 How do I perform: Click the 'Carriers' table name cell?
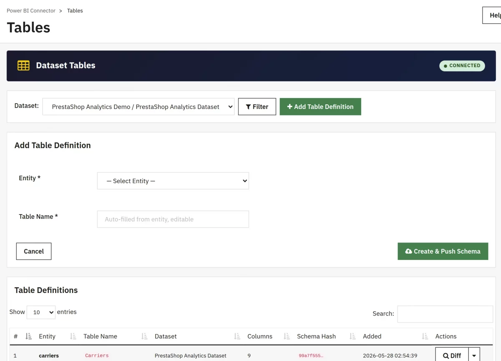[97, 356]
